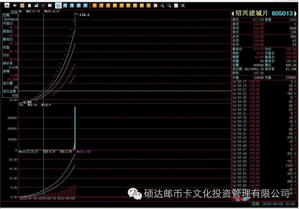Image resolution: width=299 pixels, height=209 pixels.
Task: Open the indicator settings pencil-grid icon
Action: [x=155, y=5]
